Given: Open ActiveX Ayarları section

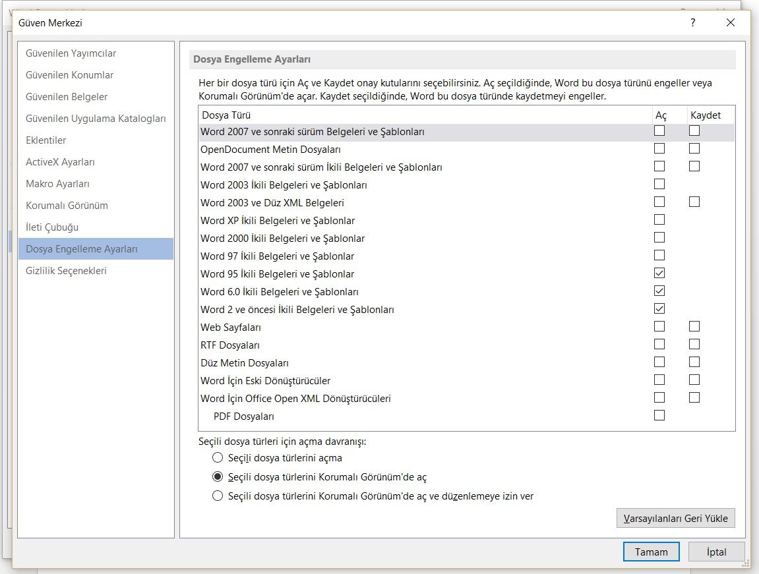Looking at the screenshot, I should [60, 162].
